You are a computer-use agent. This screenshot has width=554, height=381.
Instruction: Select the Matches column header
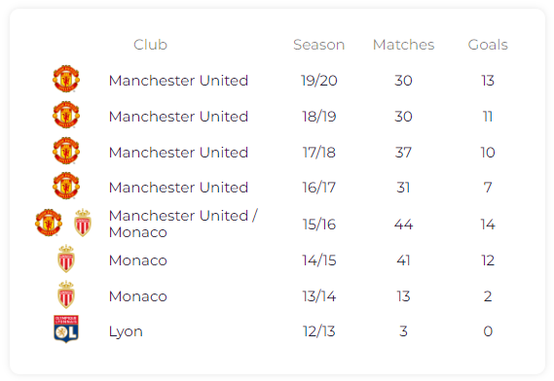(x=403, y=45)
